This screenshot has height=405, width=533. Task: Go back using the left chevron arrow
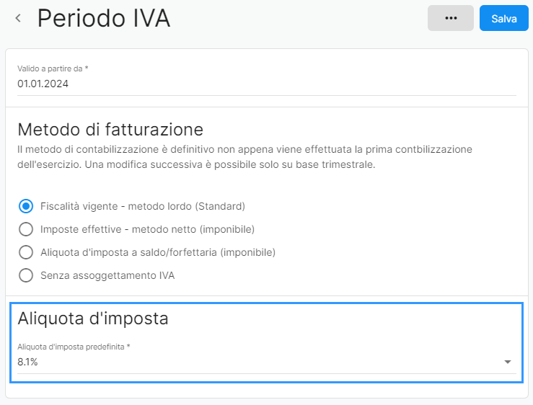click(x=18, y=19)
